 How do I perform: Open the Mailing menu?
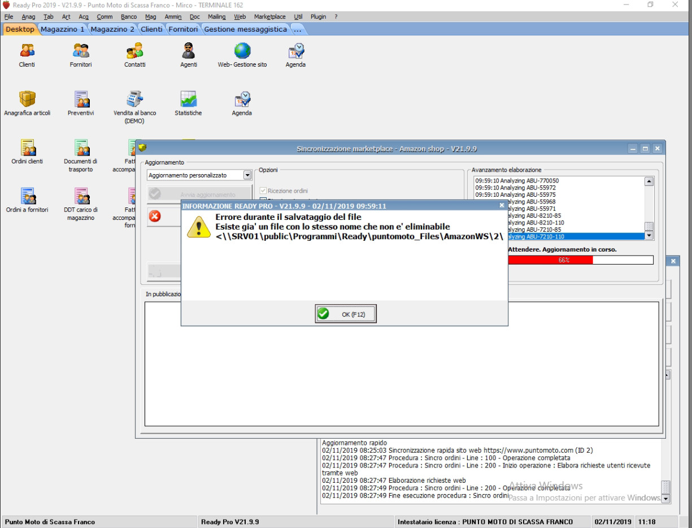point(216,17)
